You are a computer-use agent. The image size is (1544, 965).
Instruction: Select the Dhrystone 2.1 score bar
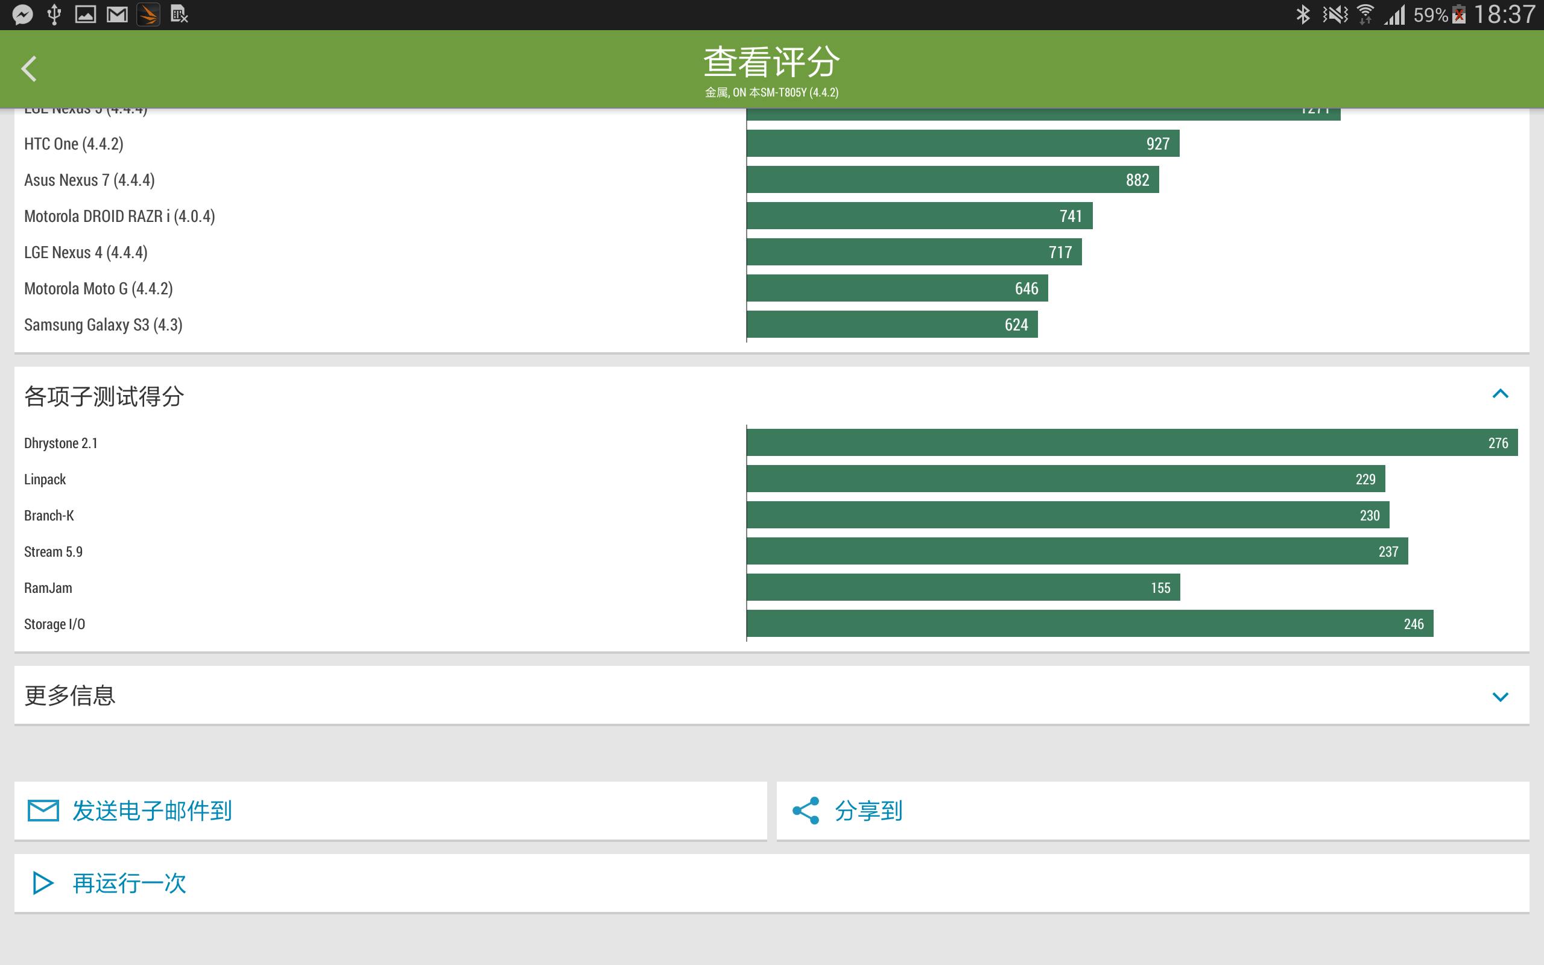[x=1132, y=443]
